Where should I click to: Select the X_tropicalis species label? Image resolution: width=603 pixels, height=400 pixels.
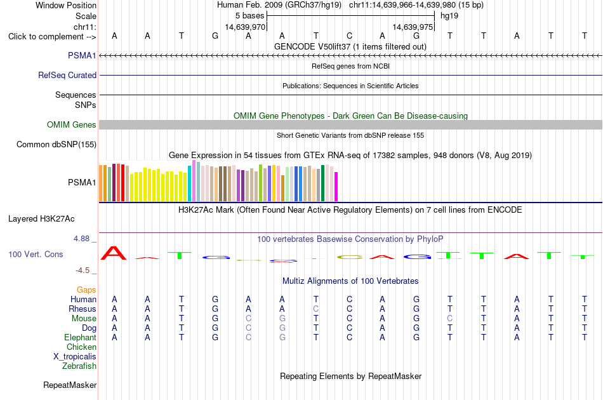75,357
